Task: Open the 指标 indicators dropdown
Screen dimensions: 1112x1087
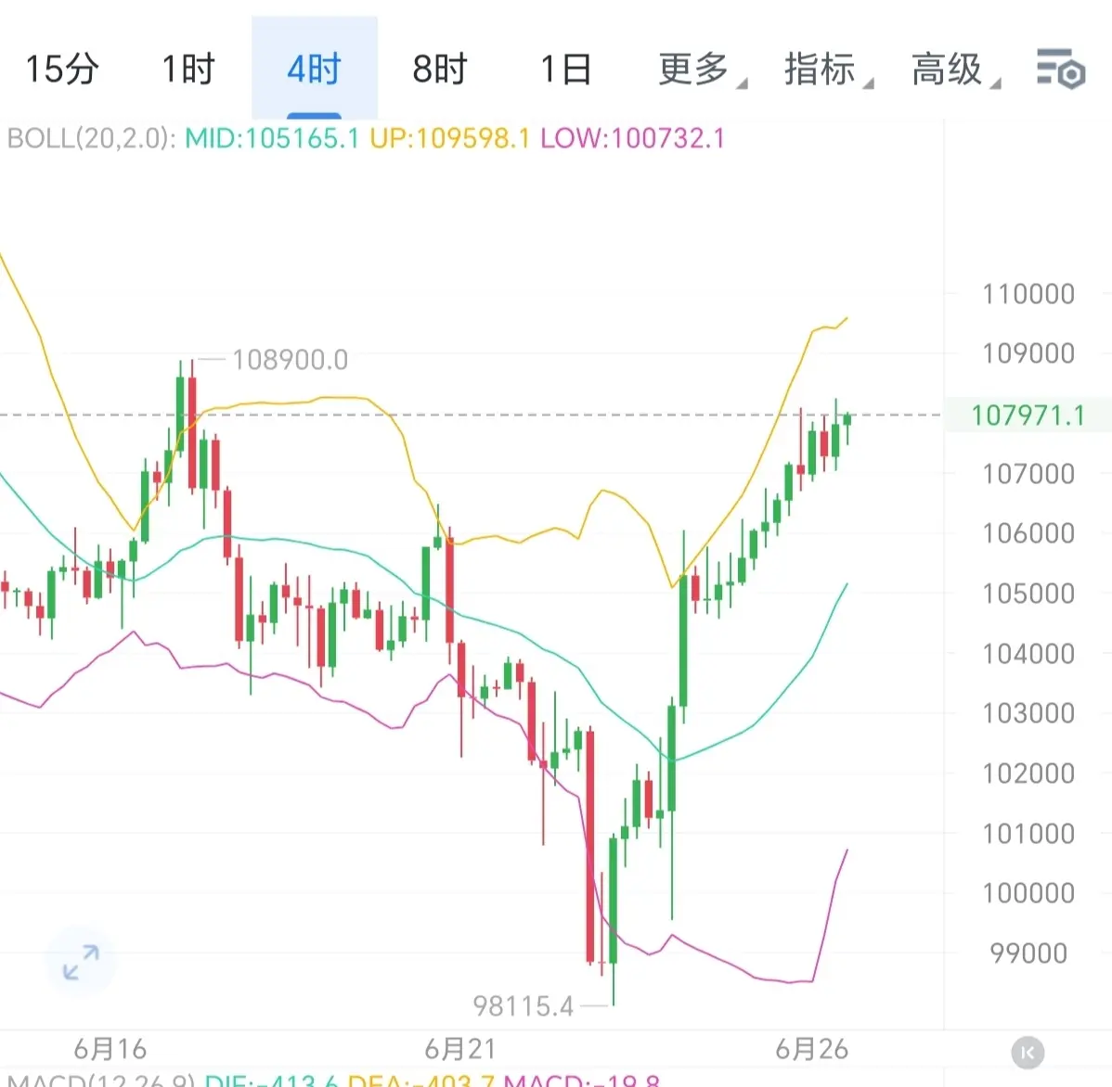Action: click(x=828, y=70)
